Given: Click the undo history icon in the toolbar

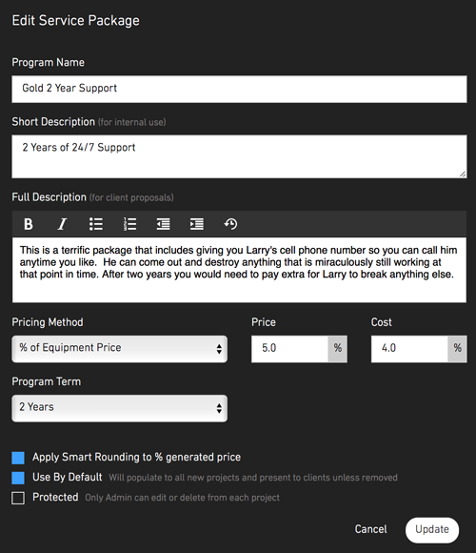Looking at the screenshot, I should coord(230,224).
